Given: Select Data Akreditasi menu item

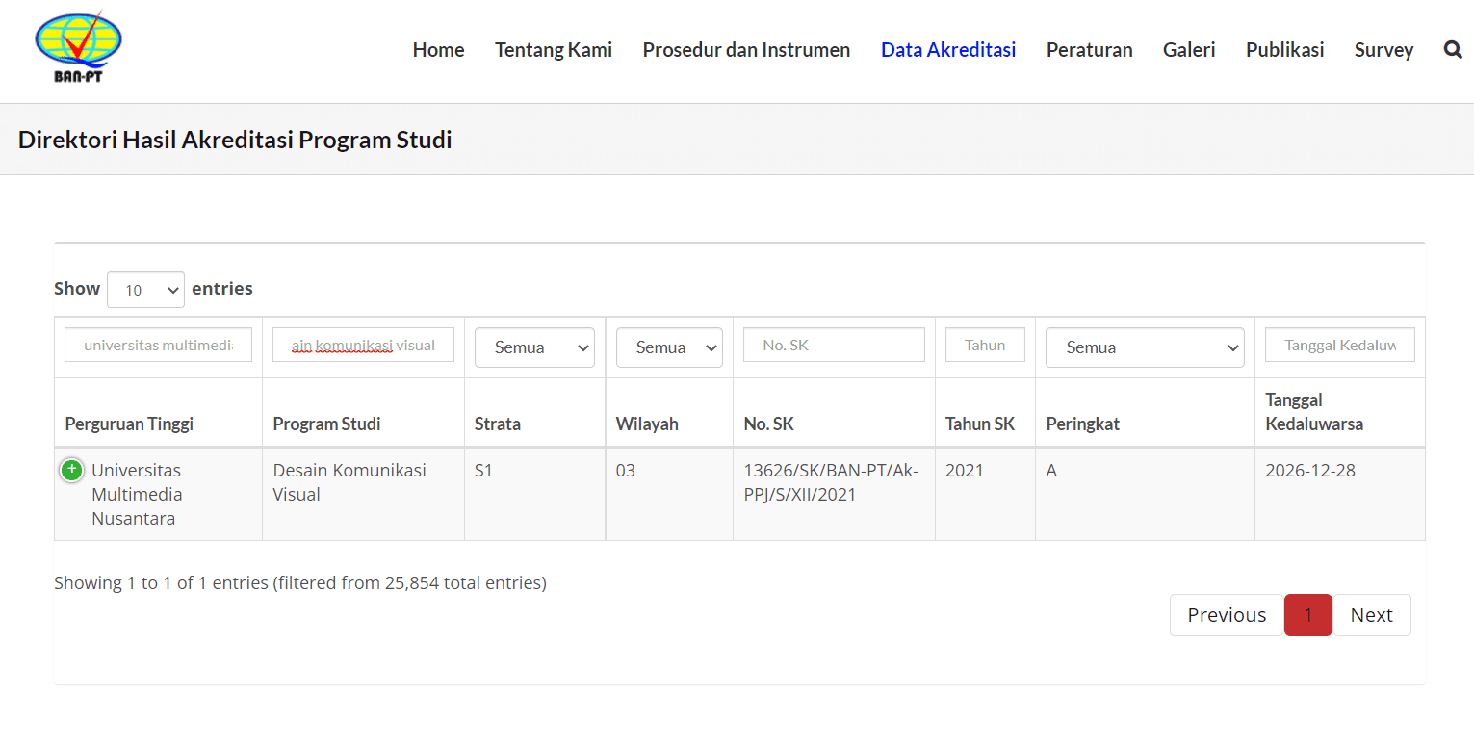Looking at the screenshot, I should point(948,50).
